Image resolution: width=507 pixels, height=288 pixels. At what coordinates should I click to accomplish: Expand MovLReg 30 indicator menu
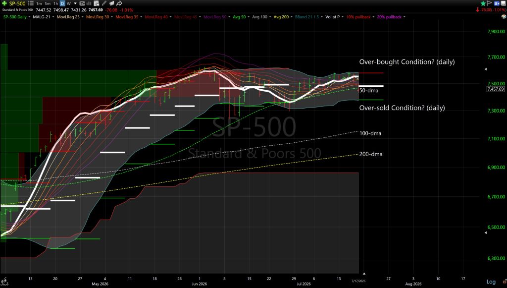tap(112, 17)
